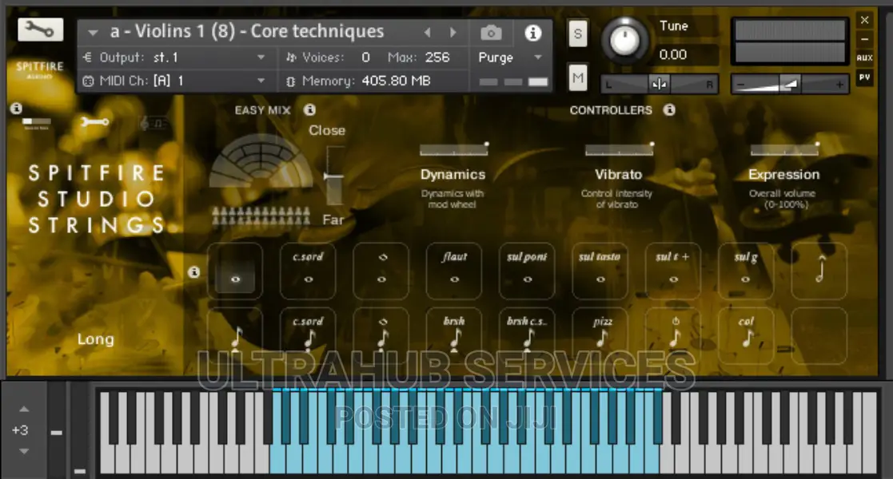The height and width of the screenshot is (479, 893).
Task: Toggle the AUX sends button
Action: click(864, 57)
